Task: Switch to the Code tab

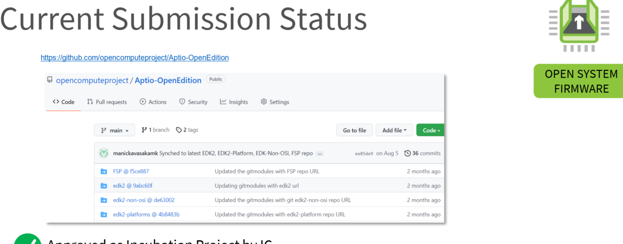Action: 63,102
